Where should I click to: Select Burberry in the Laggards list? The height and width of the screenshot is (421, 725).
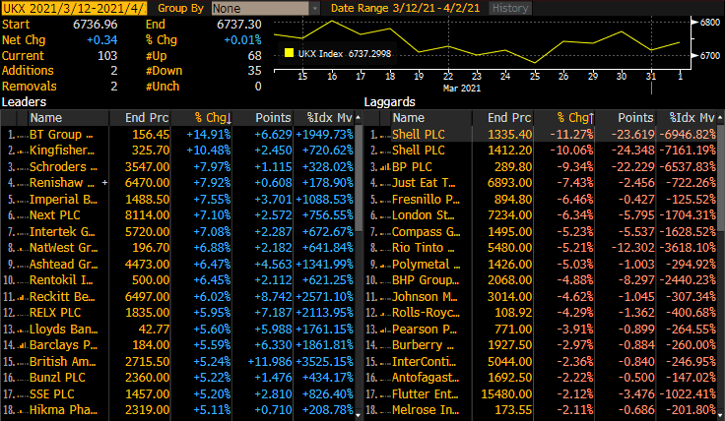click(540, 345)
